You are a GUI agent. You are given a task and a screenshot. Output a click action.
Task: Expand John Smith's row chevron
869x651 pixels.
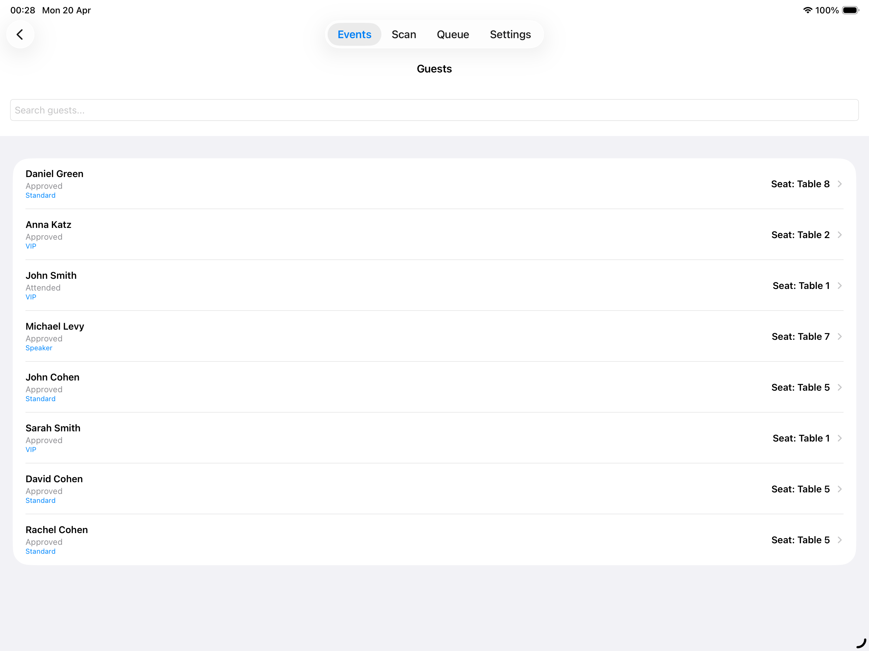click(x=839, y=286)
